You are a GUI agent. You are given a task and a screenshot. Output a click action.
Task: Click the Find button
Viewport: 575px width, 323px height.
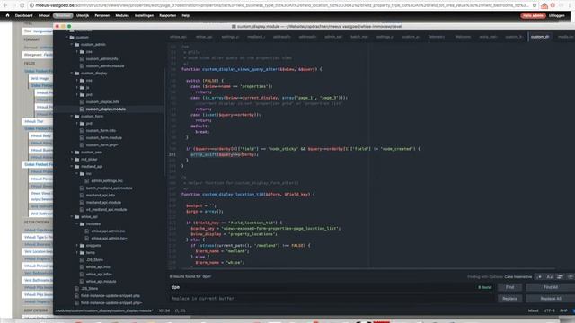click(509, 287)
